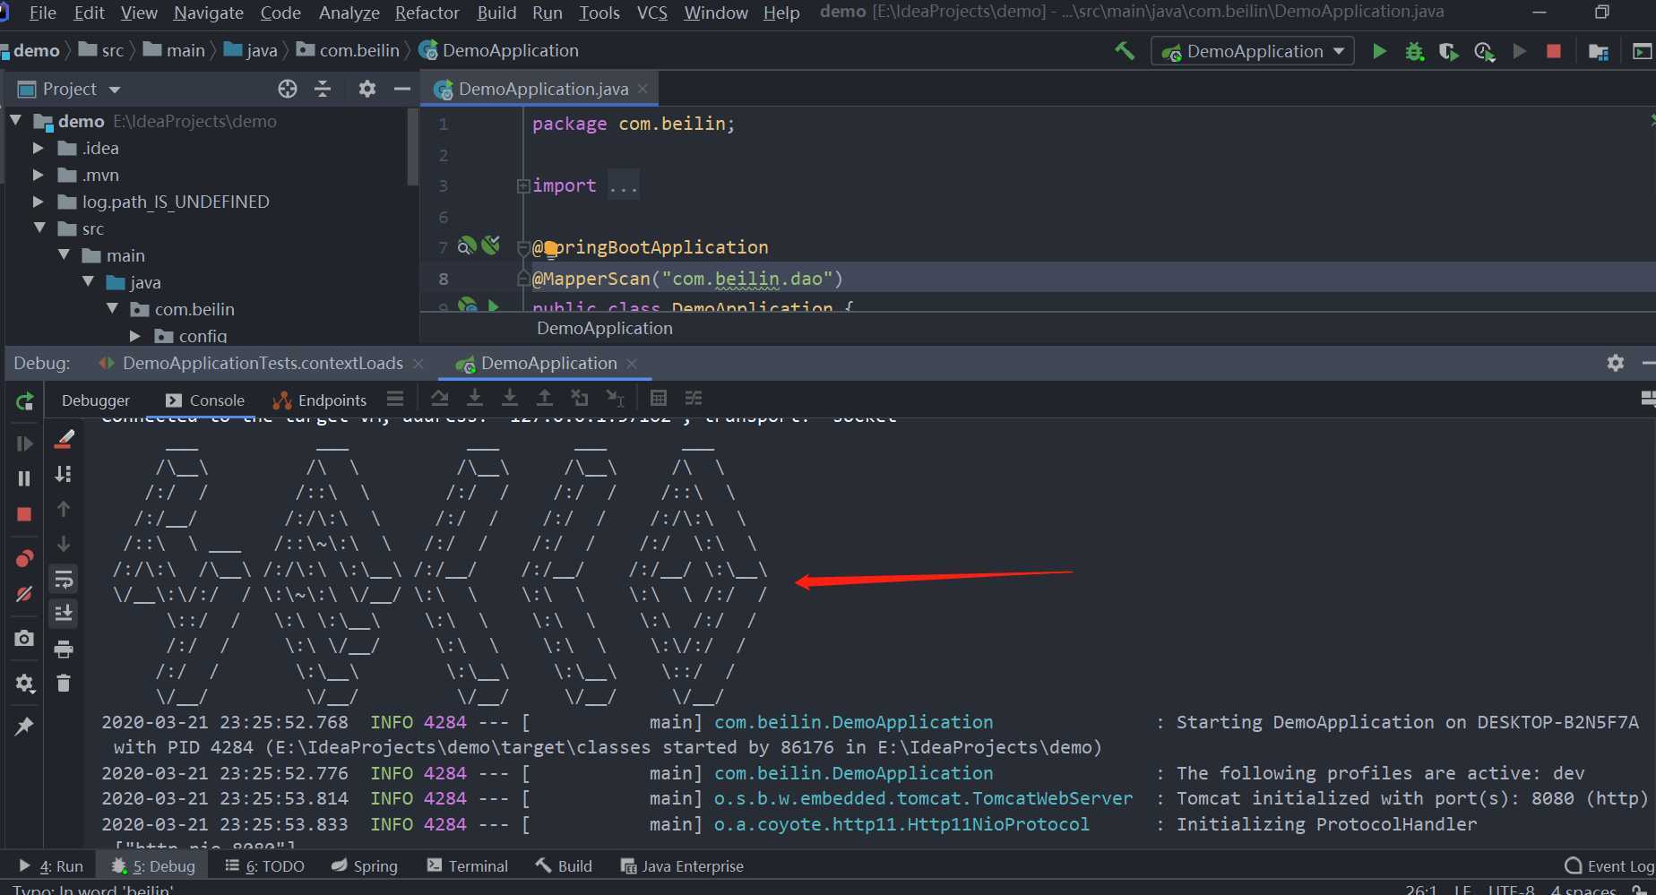This screenshot has width=1656, height=895.
Task: Click the profiler run icon
Action: (x=1484, y=51)
